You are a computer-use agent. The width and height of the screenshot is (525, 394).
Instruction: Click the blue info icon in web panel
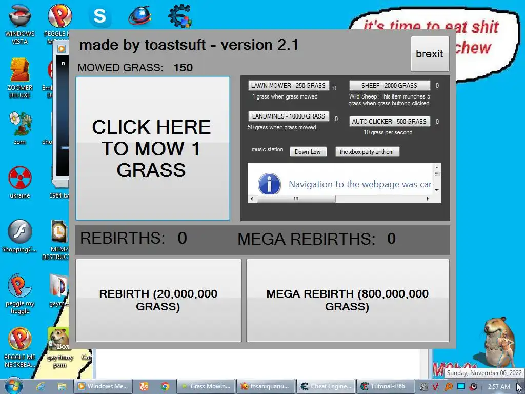tap(269, 184)
